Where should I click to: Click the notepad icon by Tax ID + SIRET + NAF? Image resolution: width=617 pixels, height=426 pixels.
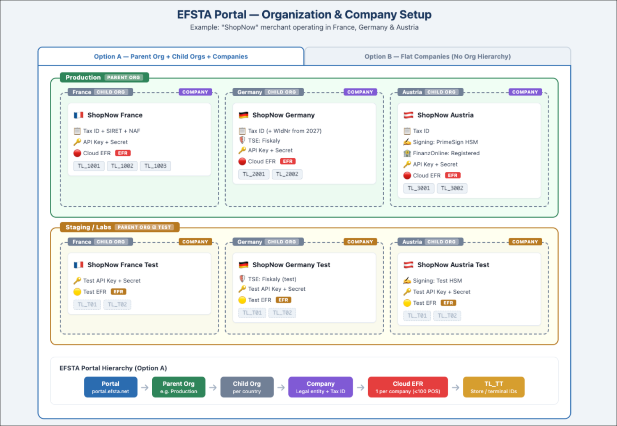click(77, 131)
